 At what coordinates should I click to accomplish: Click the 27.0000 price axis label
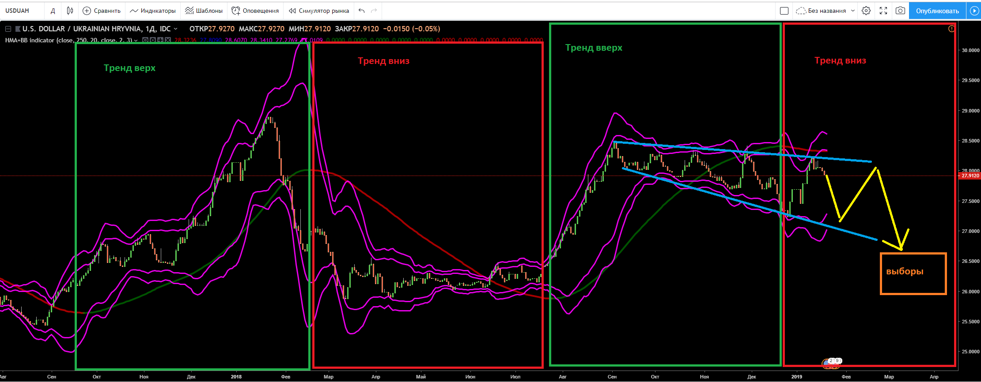pyautogui.click(x=970, y=231)
